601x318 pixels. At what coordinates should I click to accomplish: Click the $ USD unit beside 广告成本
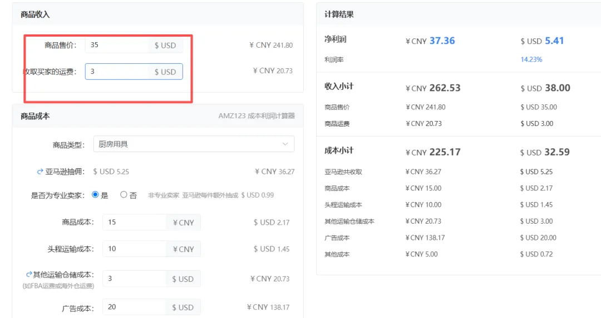point(183,307)
